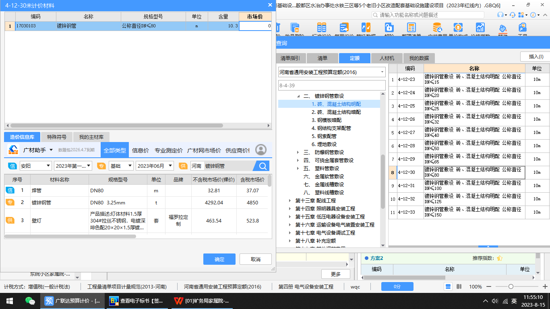The width and height of the screenshot is (550, 309).
Task: Switch to the first view mode icon in status bar
Action: (x=448, y=286)
